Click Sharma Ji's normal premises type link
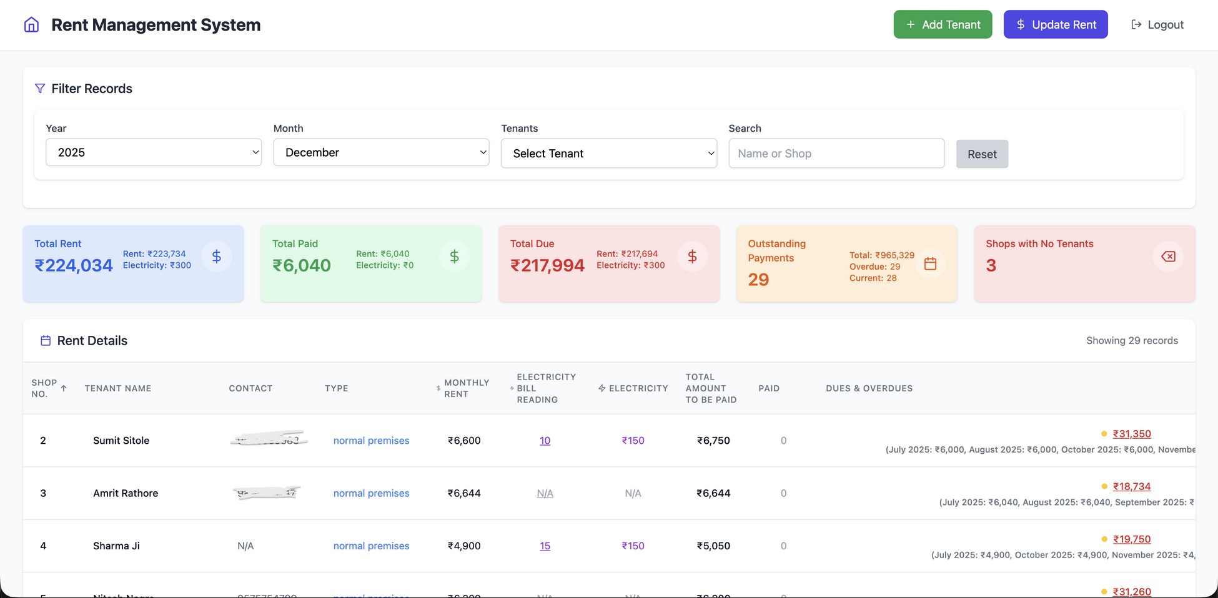The width and height of the screenshot is (1218, 598). 371,546
